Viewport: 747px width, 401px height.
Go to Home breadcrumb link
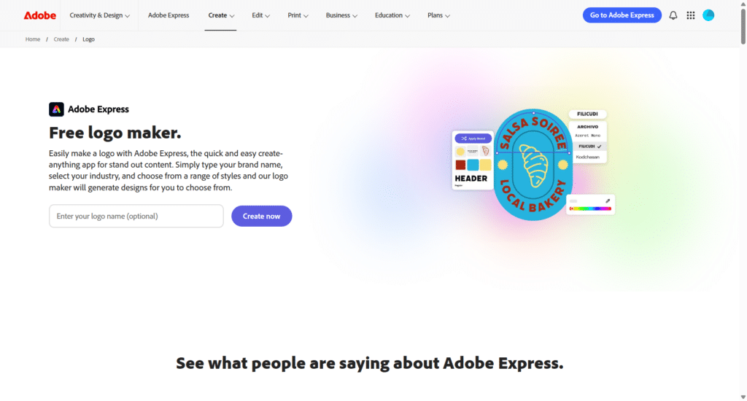[x=33, y=39]
